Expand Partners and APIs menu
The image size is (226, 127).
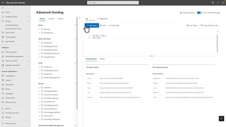click(x=28, y=61)
